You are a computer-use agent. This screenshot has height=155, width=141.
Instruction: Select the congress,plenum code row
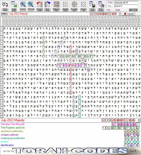(x=70, y=135)
